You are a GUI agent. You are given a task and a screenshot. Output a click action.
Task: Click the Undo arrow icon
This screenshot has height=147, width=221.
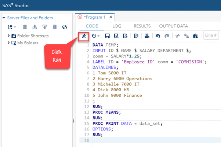coord(158,36)
